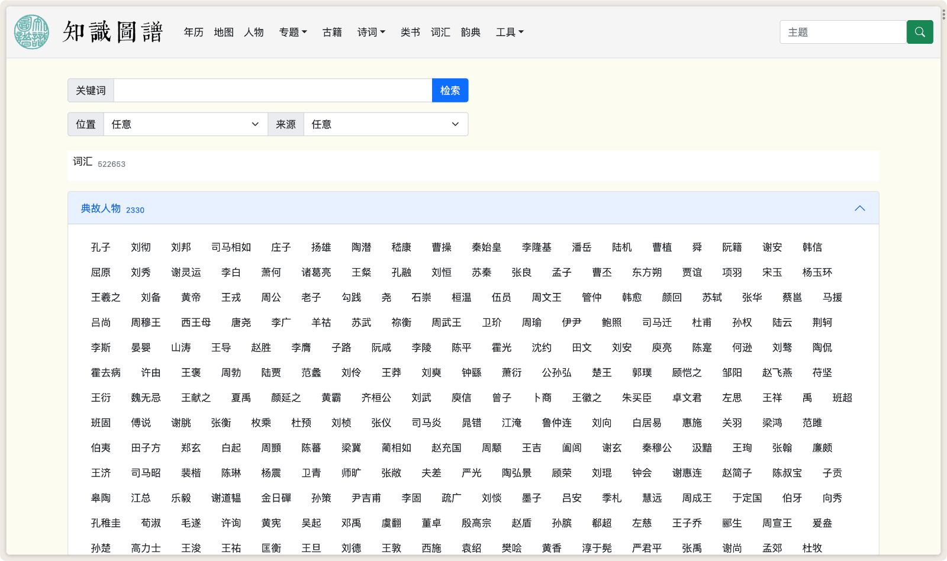The height and width of the screenshot is (561, 947).
Task: Click the 关键词 text input field
Action: [x=272, y=91]
